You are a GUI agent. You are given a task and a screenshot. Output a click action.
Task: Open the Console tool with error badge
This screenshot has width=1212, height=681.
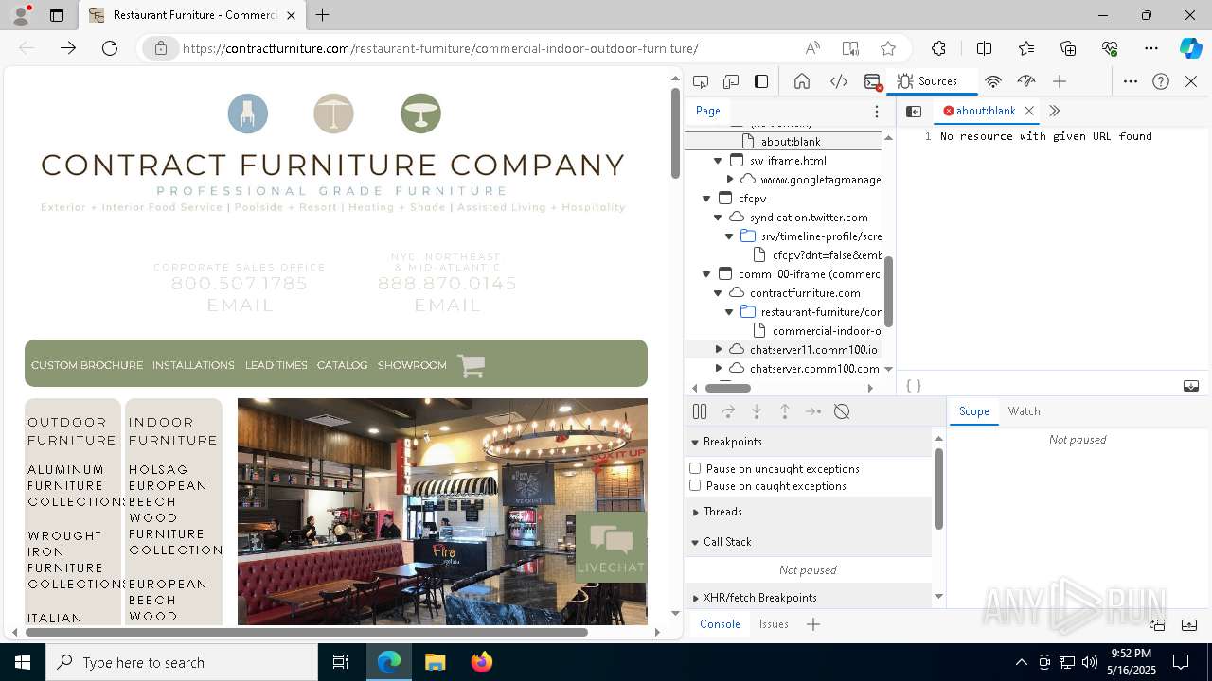[x=873, y=82]
